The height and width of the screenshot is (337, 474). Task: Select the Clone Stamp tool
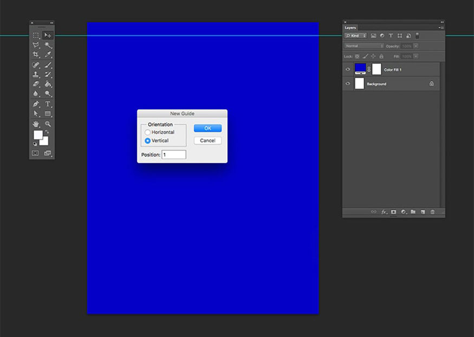(36, 74)
